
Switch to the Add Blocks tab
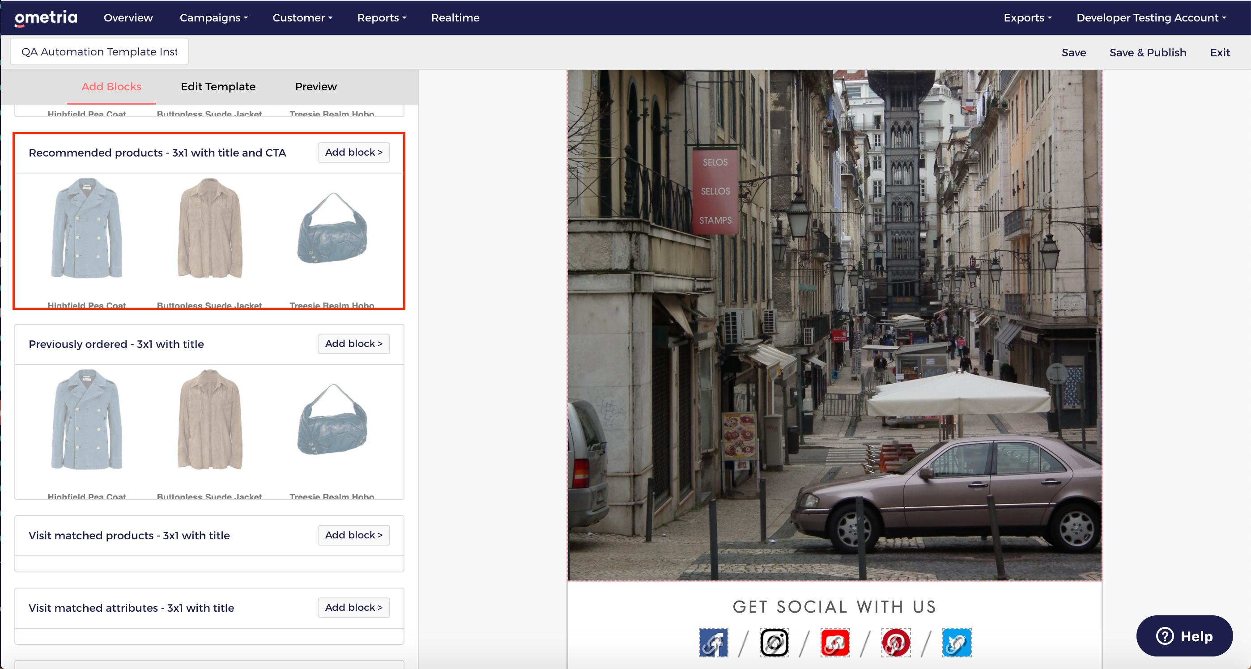[x=111, y=86]
